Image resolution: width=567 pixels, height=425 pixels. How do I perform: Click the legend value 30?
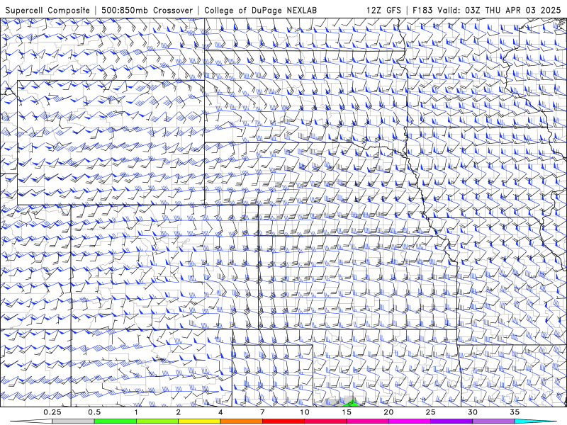[473, 412]
